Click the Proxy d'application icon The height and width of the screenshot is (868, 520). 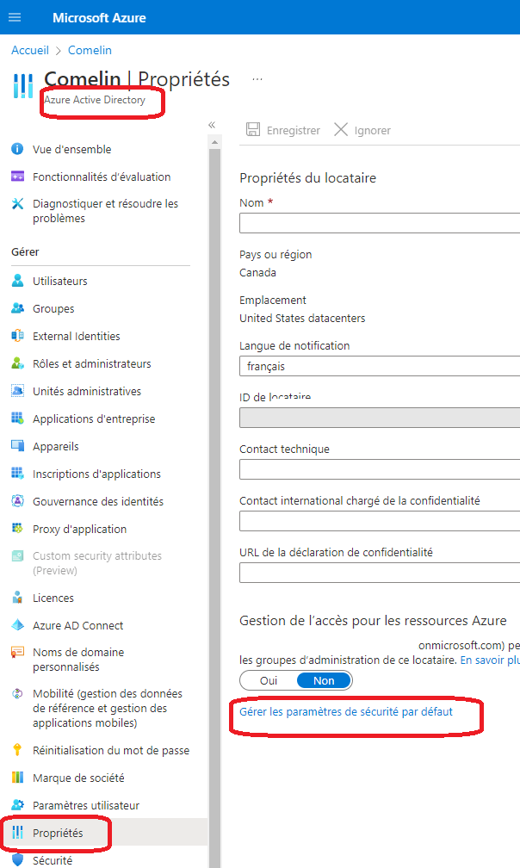[18, 529]
